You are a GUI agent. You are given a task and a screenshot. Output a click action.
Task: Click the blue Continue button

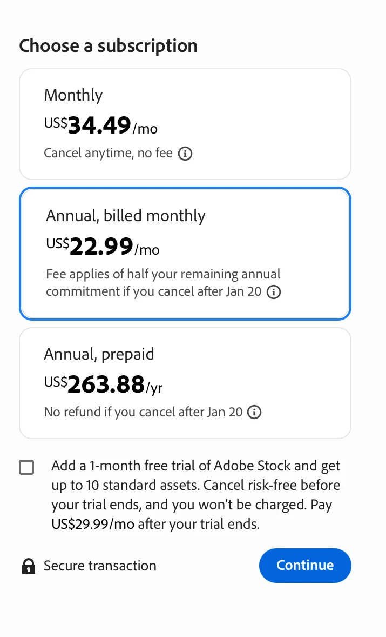tap(305, 566)
